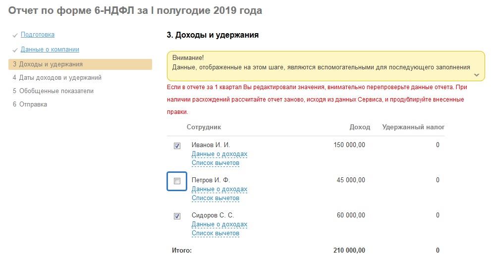491x263 pixels.
Task: Go to step 4 Даты доходов и удержаний
Action: 57,78
